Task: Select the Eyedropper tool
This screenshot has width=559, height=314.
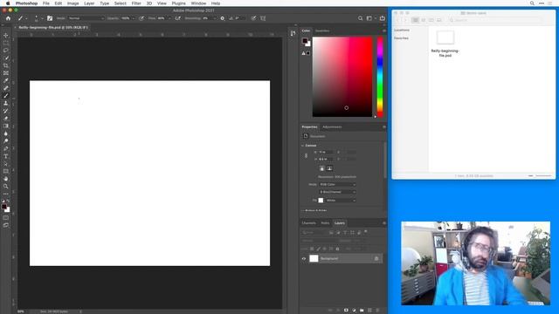Action: point(6,80)
